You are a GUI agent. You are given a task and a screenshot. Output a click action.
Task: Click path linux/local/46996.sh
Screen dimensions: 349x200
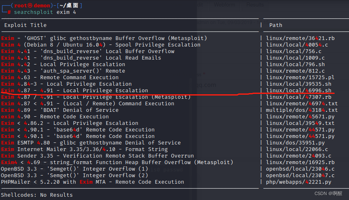coord(299,91)
